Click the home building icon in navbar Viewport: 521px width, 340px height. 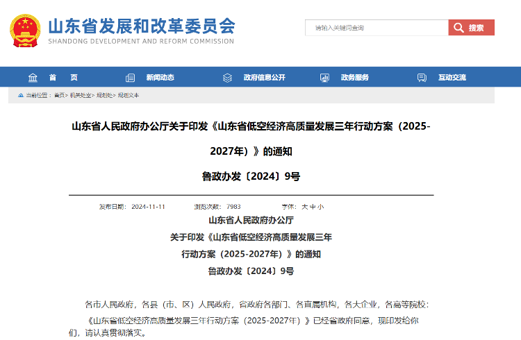click(33, 78)
